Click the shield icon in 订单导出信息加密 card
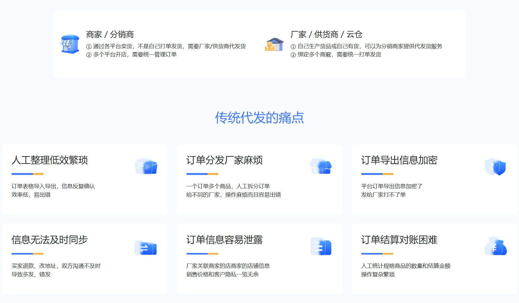The height and width of the screenshot is (303, 519). coord(495,166)
